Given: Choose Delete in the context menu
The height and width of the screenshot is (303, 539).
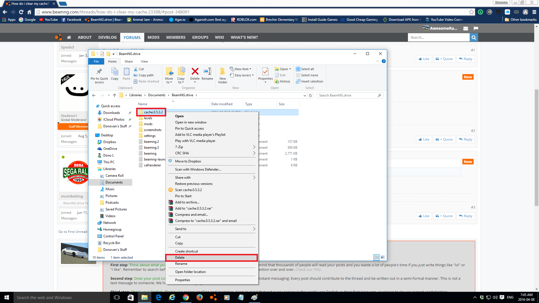Looking at the screenshot, I should tap(212, 258).
